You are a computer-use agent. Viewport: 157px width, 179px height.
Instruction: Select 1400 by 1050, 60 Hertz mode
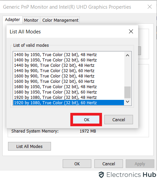tap(69, 60)
